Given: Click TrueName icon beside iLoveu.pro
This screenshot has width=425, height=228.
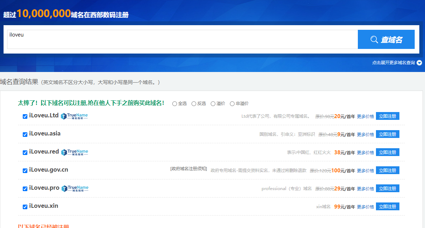Looking at the screenshot, I should pos(75,189).
